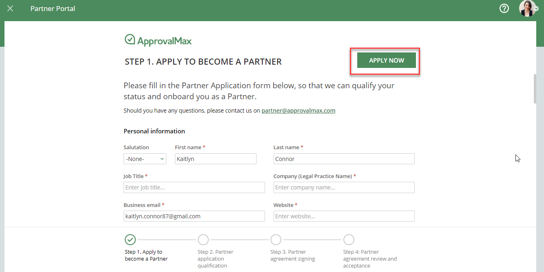The width and height of the screenshot is (544, 272).
Task: Select the Step 4 review and acceptance circle
Action: (349, 239)
